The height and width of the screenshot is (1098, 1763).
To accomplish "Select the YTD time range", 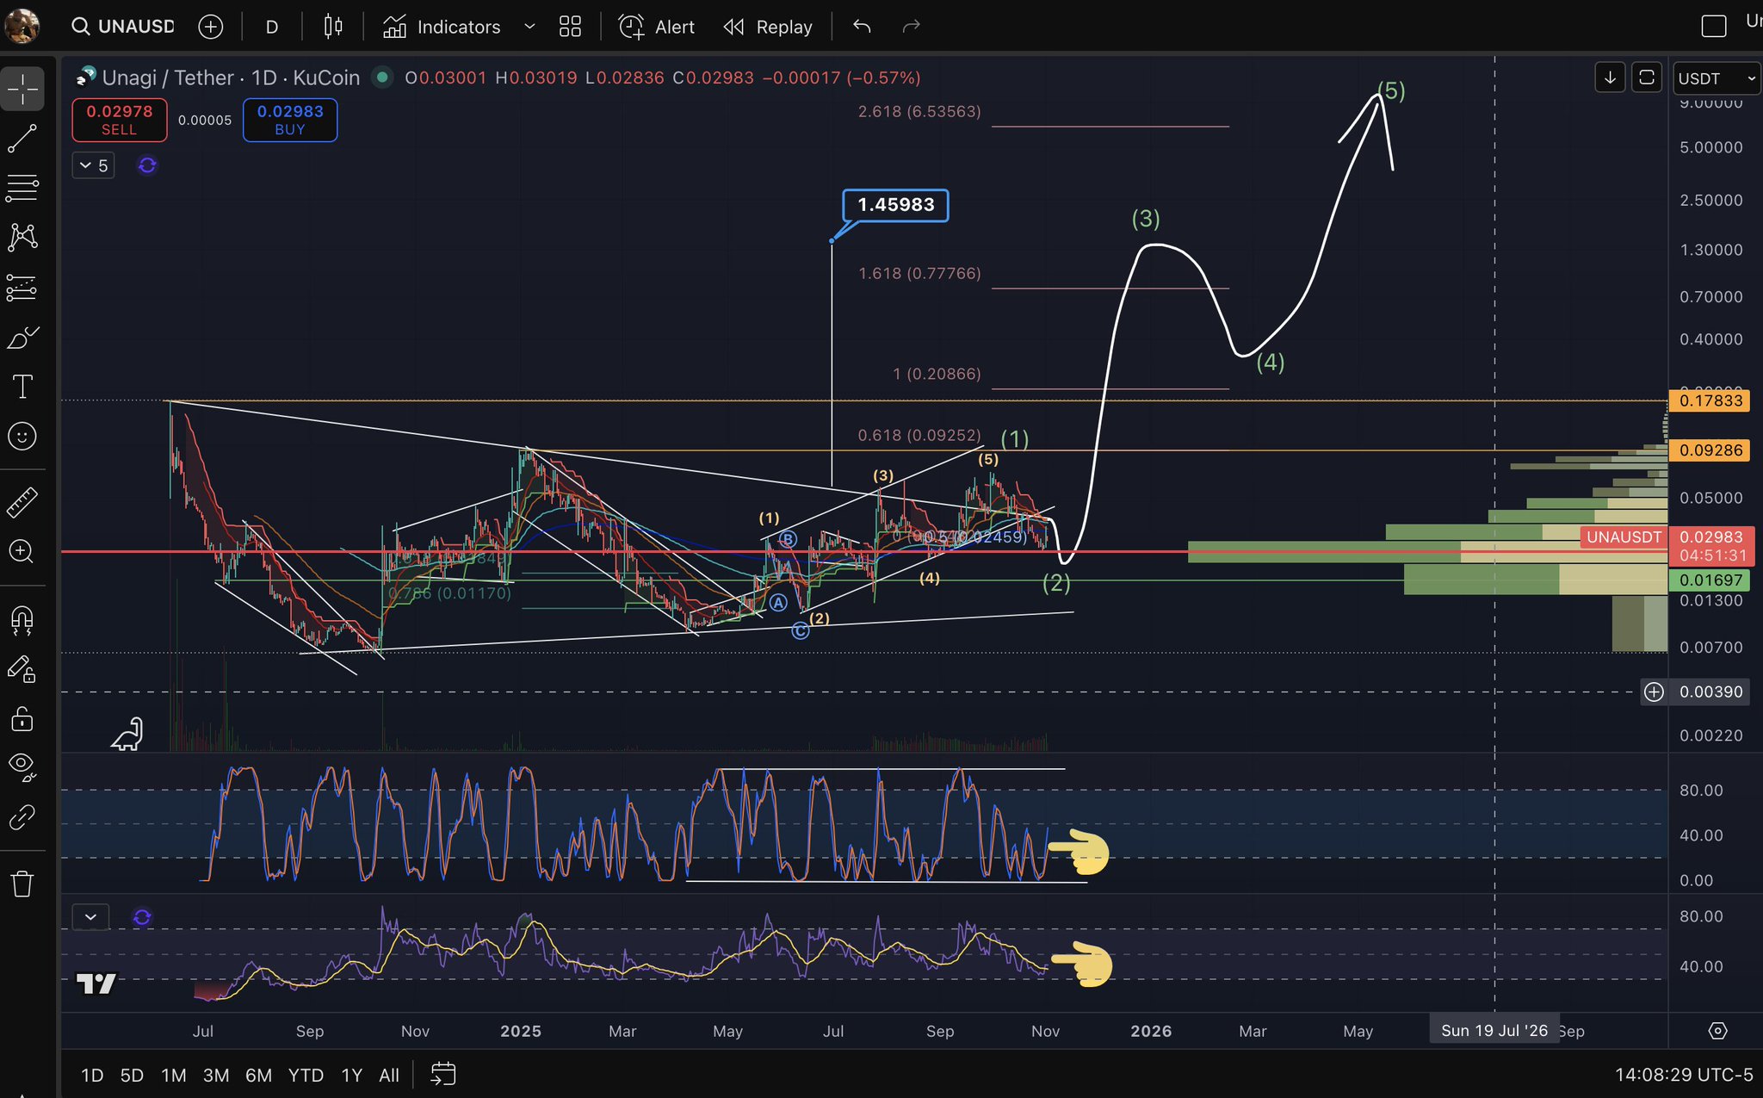I will [306, 1075].
